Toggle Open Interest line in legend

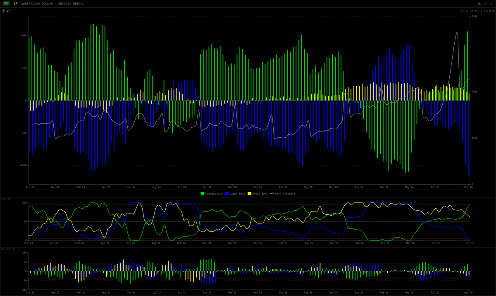click(283, 193)
